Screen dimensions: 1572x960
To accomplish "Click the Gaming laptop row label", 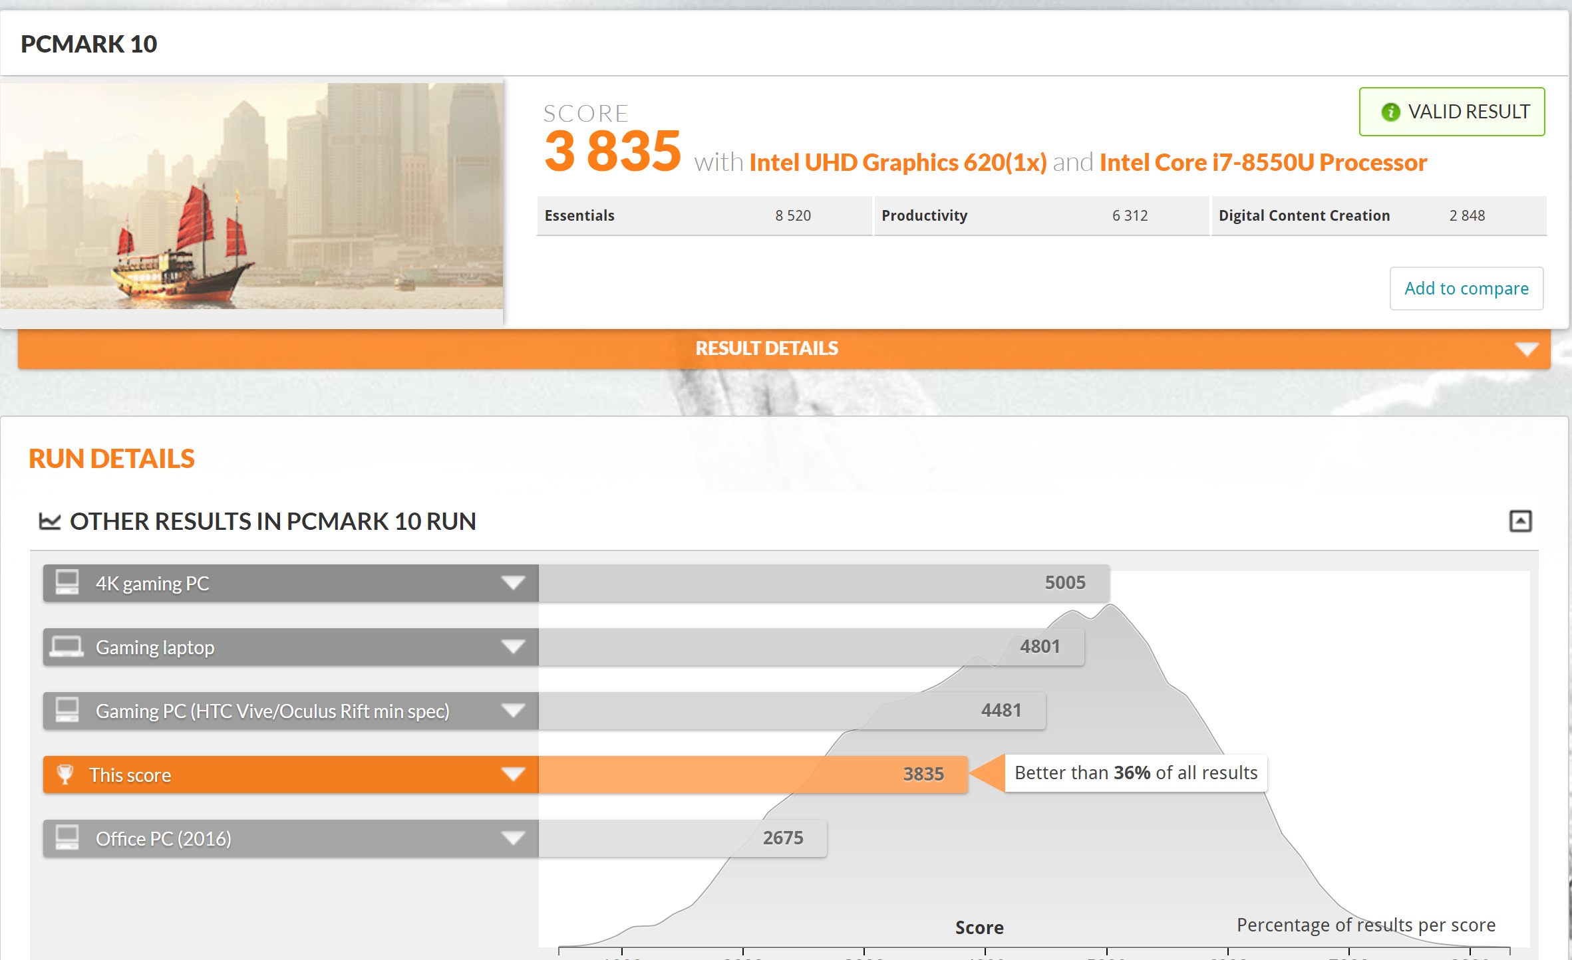I will point(155,648).
